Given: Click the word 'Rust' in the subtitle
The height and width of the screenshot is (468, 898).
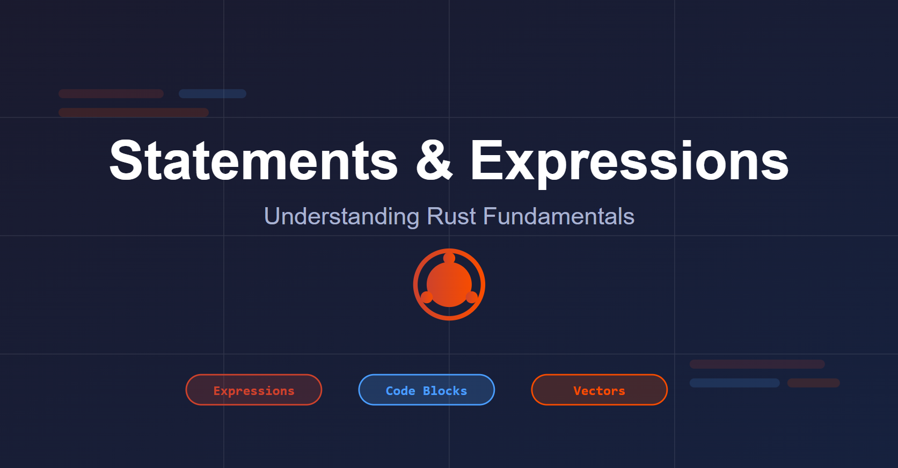Looking at the screenshot, I should click(x=451, y=216).
